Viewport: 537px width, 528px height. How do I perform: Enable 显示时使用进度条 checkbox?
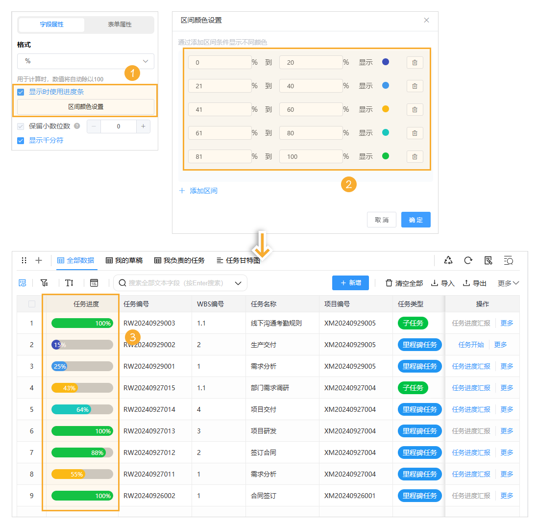(x=20, y=91)
